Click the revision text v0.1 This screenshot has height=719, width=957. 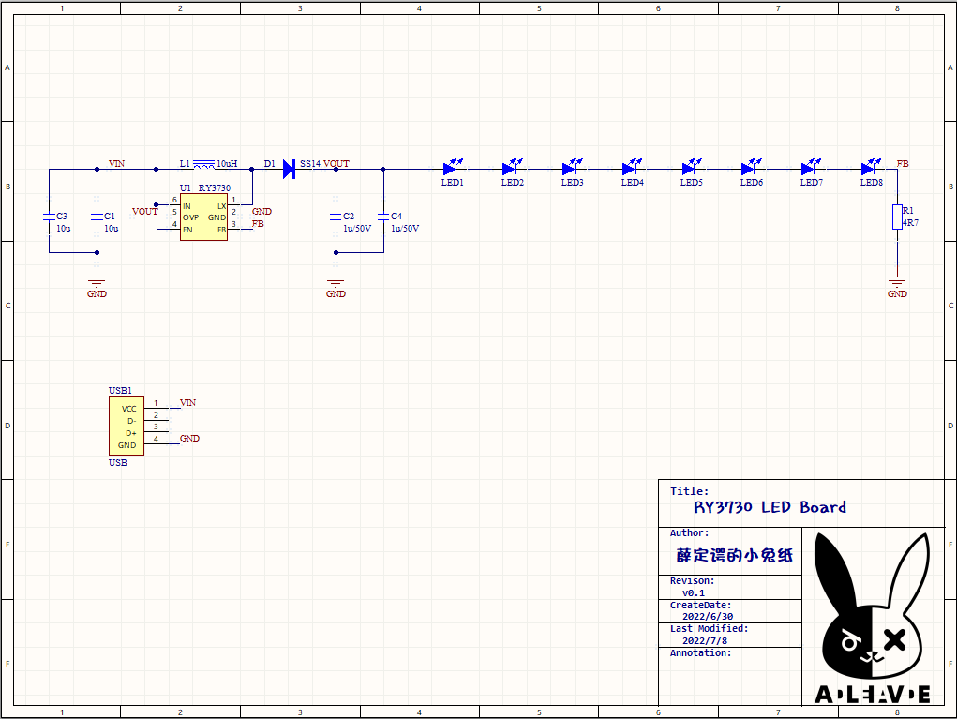point(694,593)
